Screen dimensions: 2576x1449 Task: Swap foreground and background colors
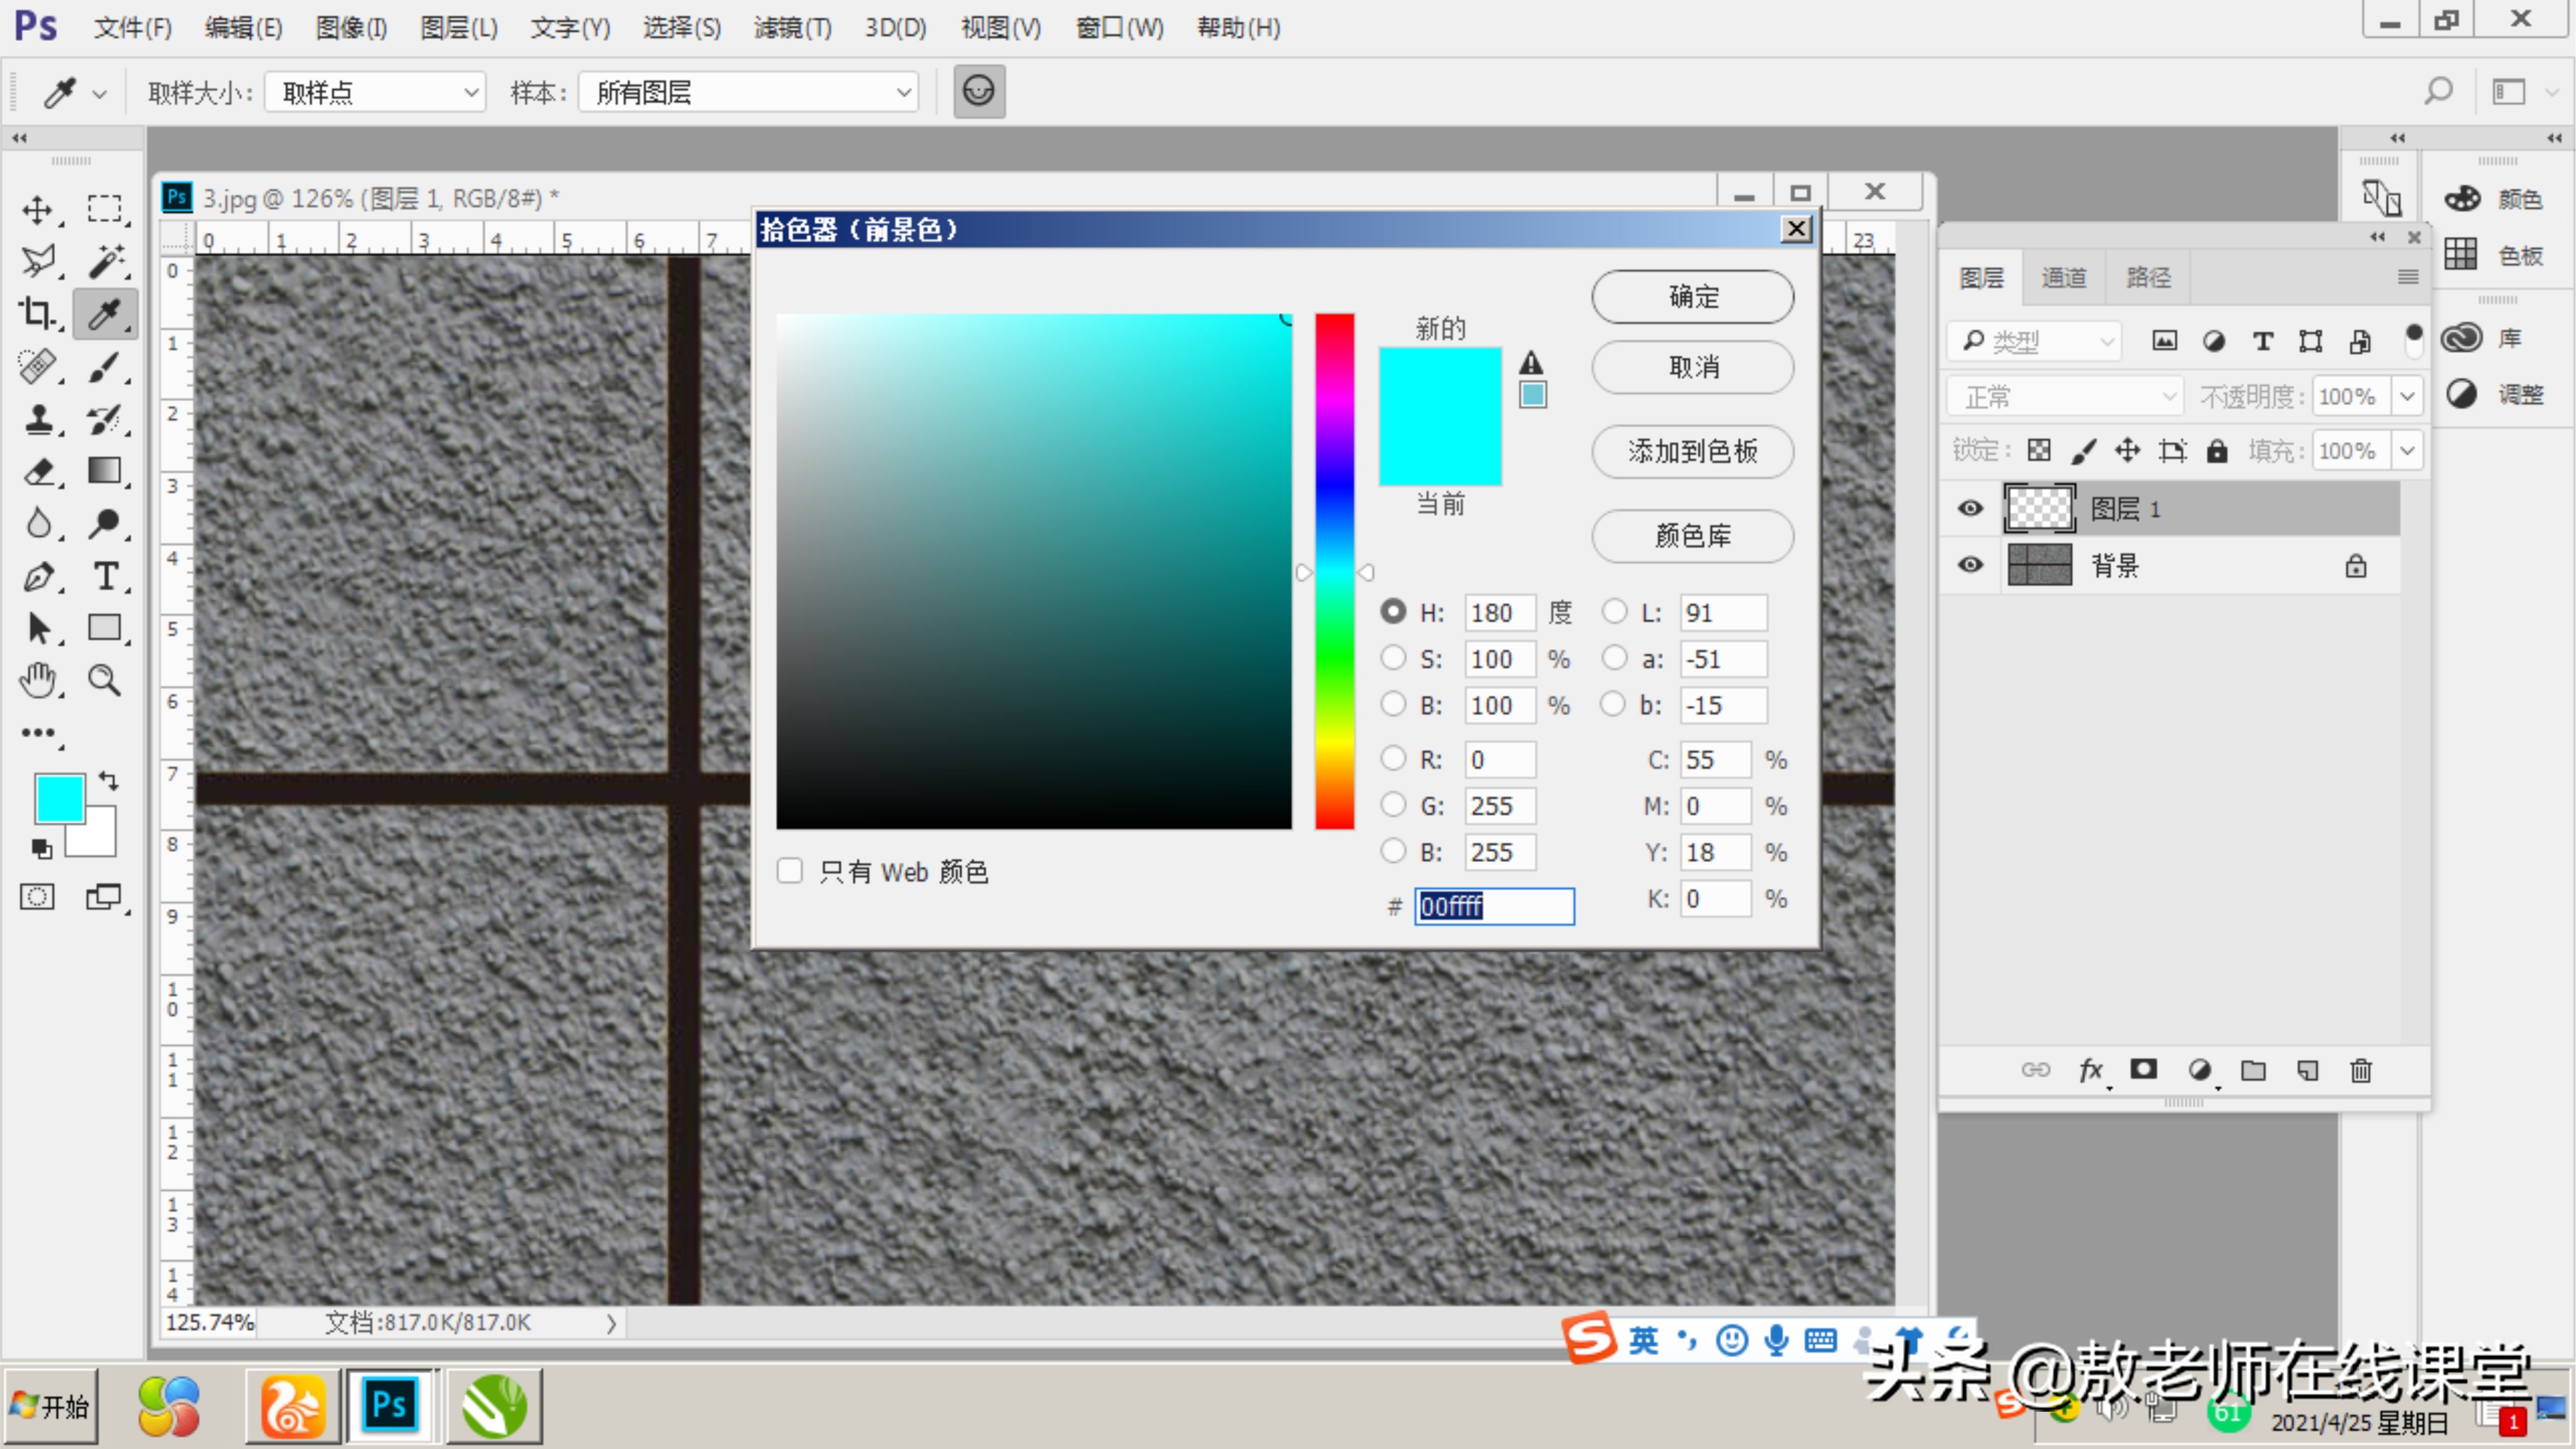coord(108,781)
